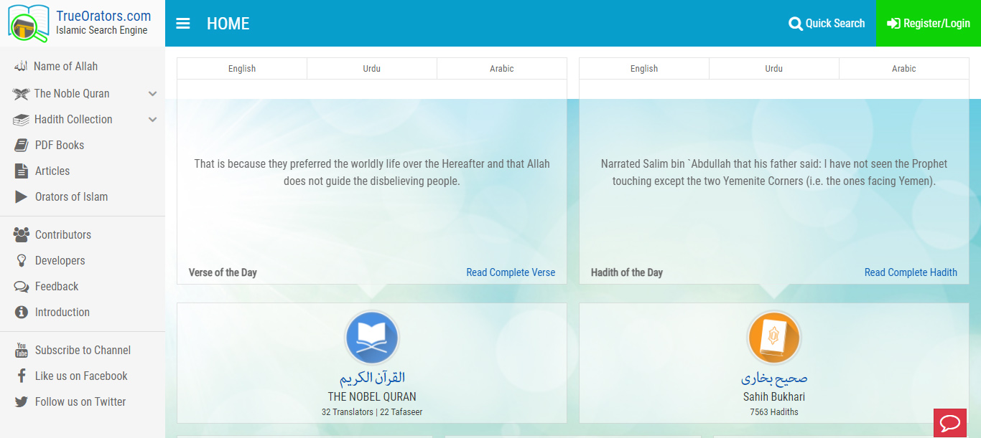Click the YouTube Subscribe to Channel icon
Viewport: 981px width, 438px height.
tap(22, 351)
